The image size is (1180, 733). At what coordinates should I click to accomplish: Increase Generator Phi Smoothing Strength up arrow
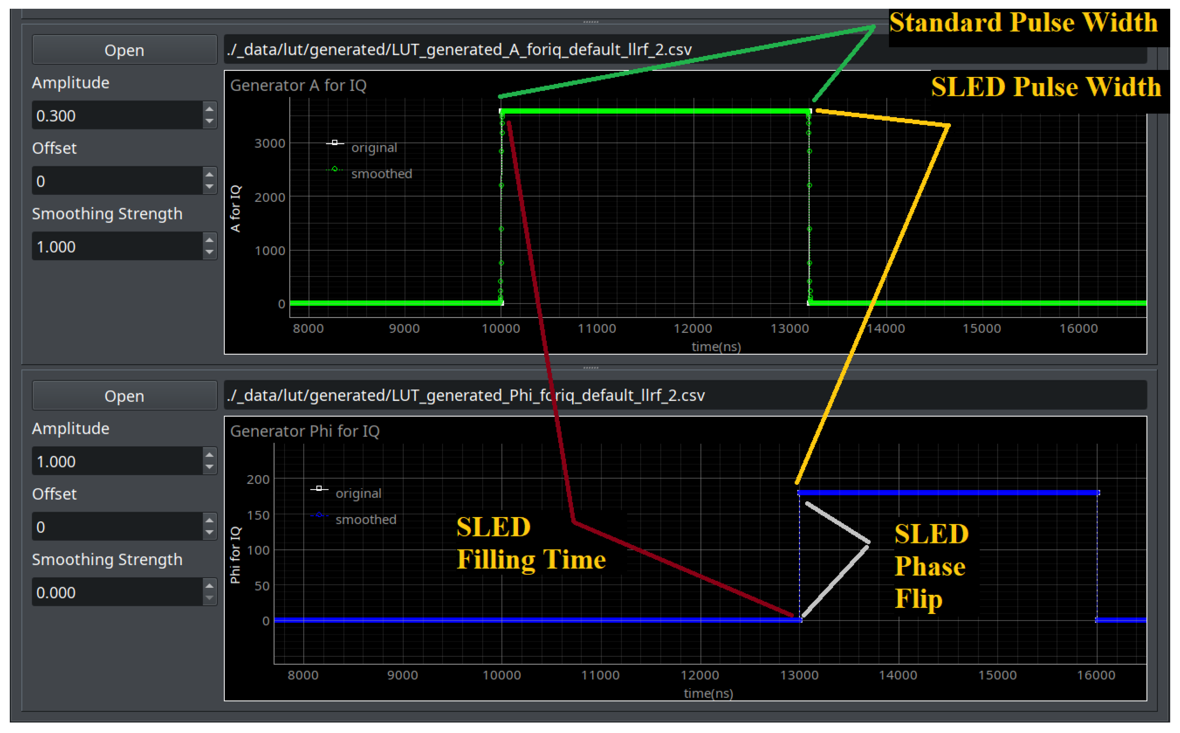[209, 586]
